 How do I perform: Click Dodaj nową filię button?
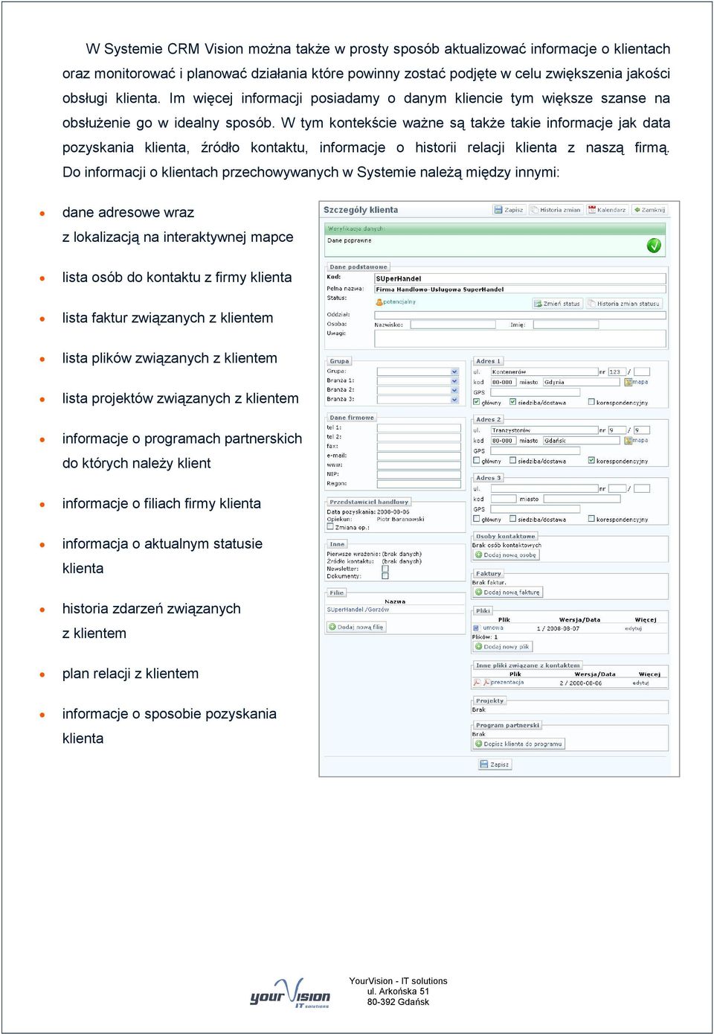point(356,627)
